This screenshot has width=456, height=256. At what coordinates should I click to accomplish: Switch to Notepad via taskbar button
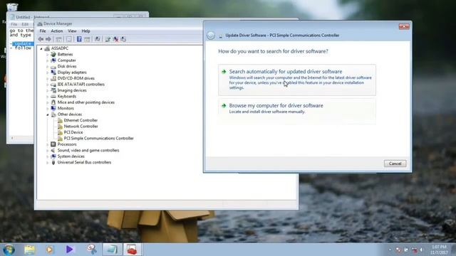(x=112, y=250)
